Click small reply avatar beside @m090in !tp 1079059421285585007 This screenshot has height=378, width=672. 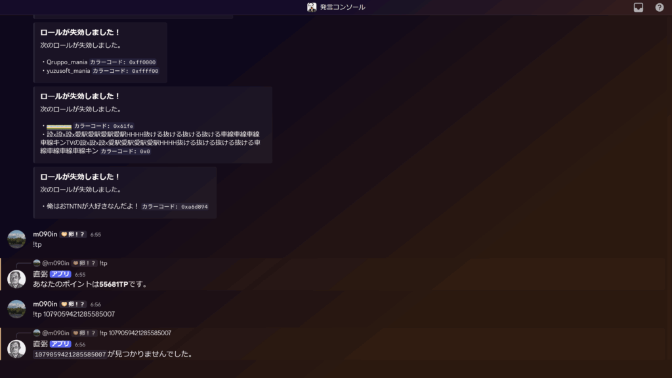37,333
